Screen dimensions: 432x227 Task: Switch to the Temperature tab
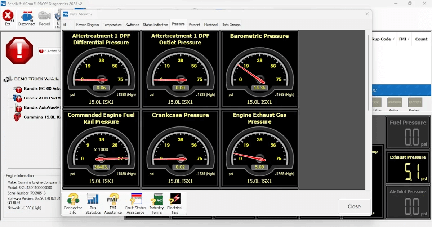112,25
